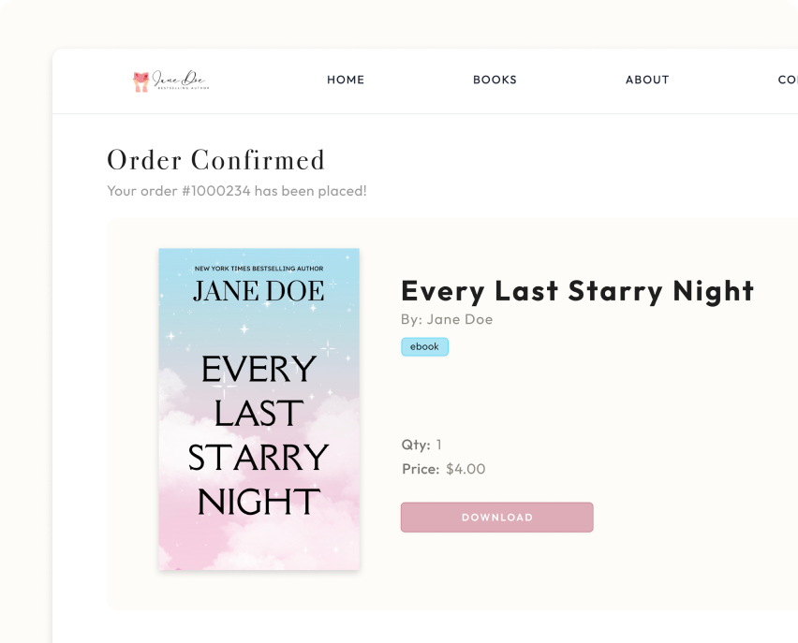
Task: Click the ebook format badge
Action: click(424, 346)
